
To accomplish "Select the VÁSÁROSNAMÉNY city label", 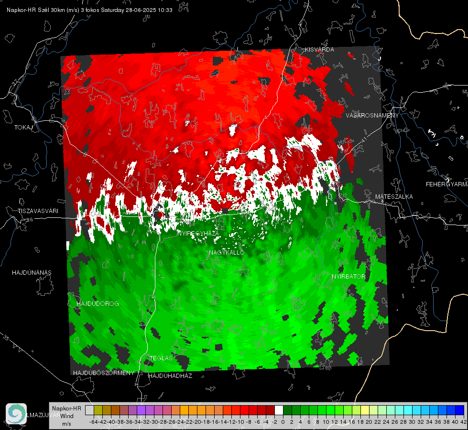I will click(372, 116).
